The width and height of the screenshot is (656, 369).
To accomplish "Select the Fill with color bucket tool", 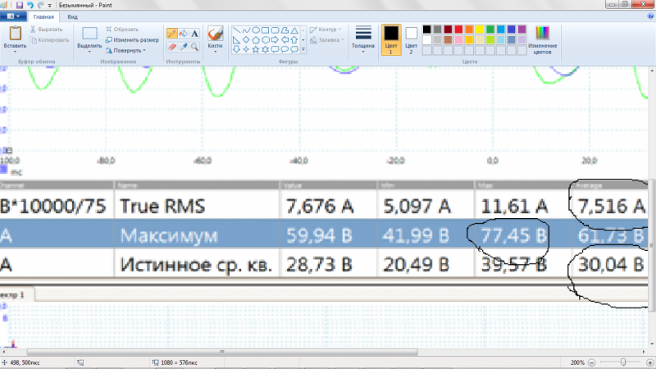I will 183,34.
